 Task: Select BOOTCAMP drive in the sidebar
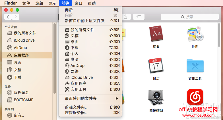coord(27,100)
